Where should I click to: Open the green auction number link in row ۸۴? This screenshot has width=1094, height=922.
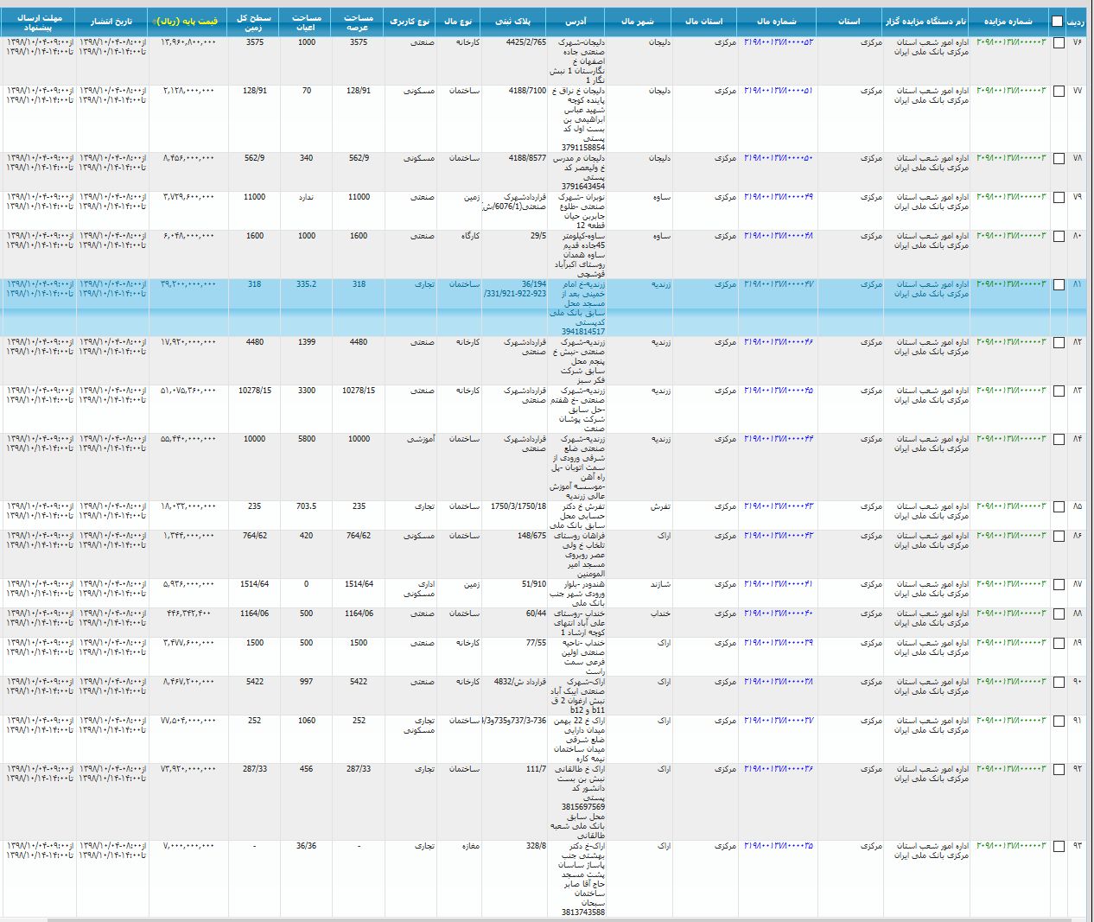click(1010, 439)
